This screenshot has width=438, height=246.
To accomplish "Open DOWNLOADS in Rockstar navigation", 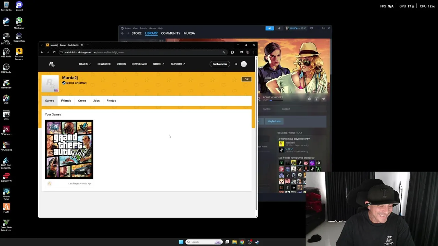I will point(139,64).
